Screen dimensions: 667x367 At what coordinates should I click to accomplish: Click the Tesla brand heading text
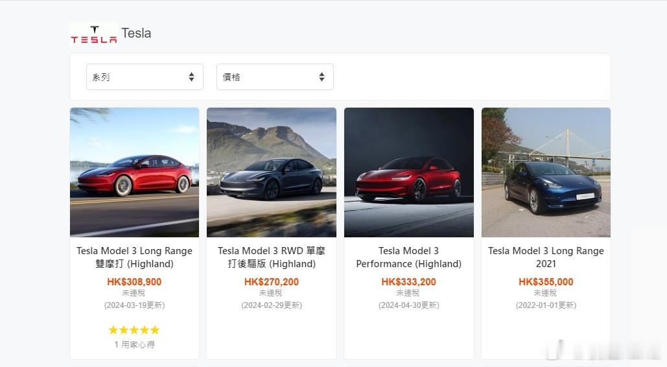136,33
